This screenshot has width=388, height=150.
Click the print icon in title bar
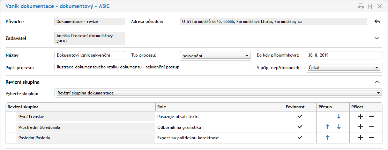click(x=361, y=6)
